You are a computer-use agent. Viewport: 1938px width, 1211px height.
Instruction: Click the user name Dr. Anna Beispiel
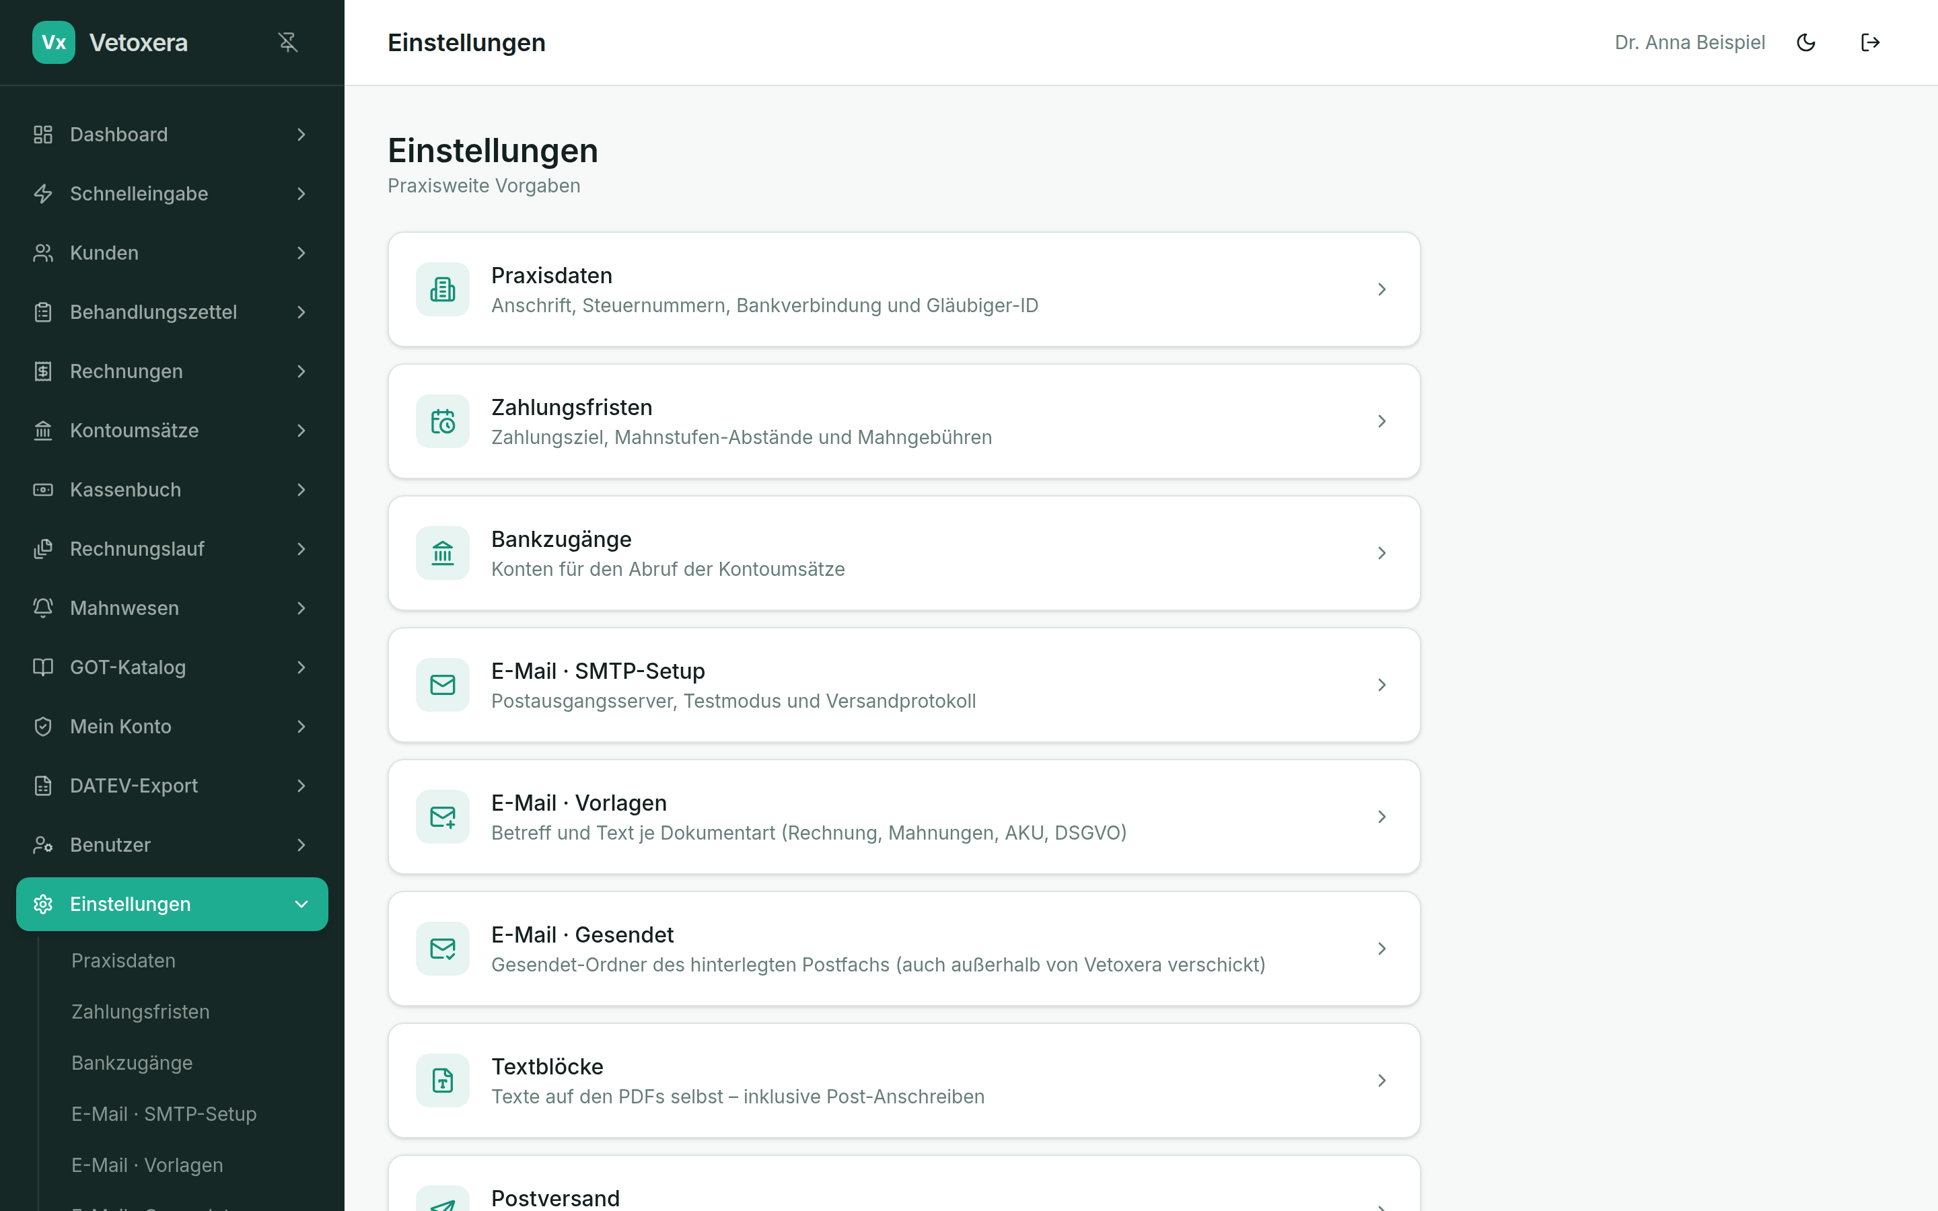(1690, 42)
